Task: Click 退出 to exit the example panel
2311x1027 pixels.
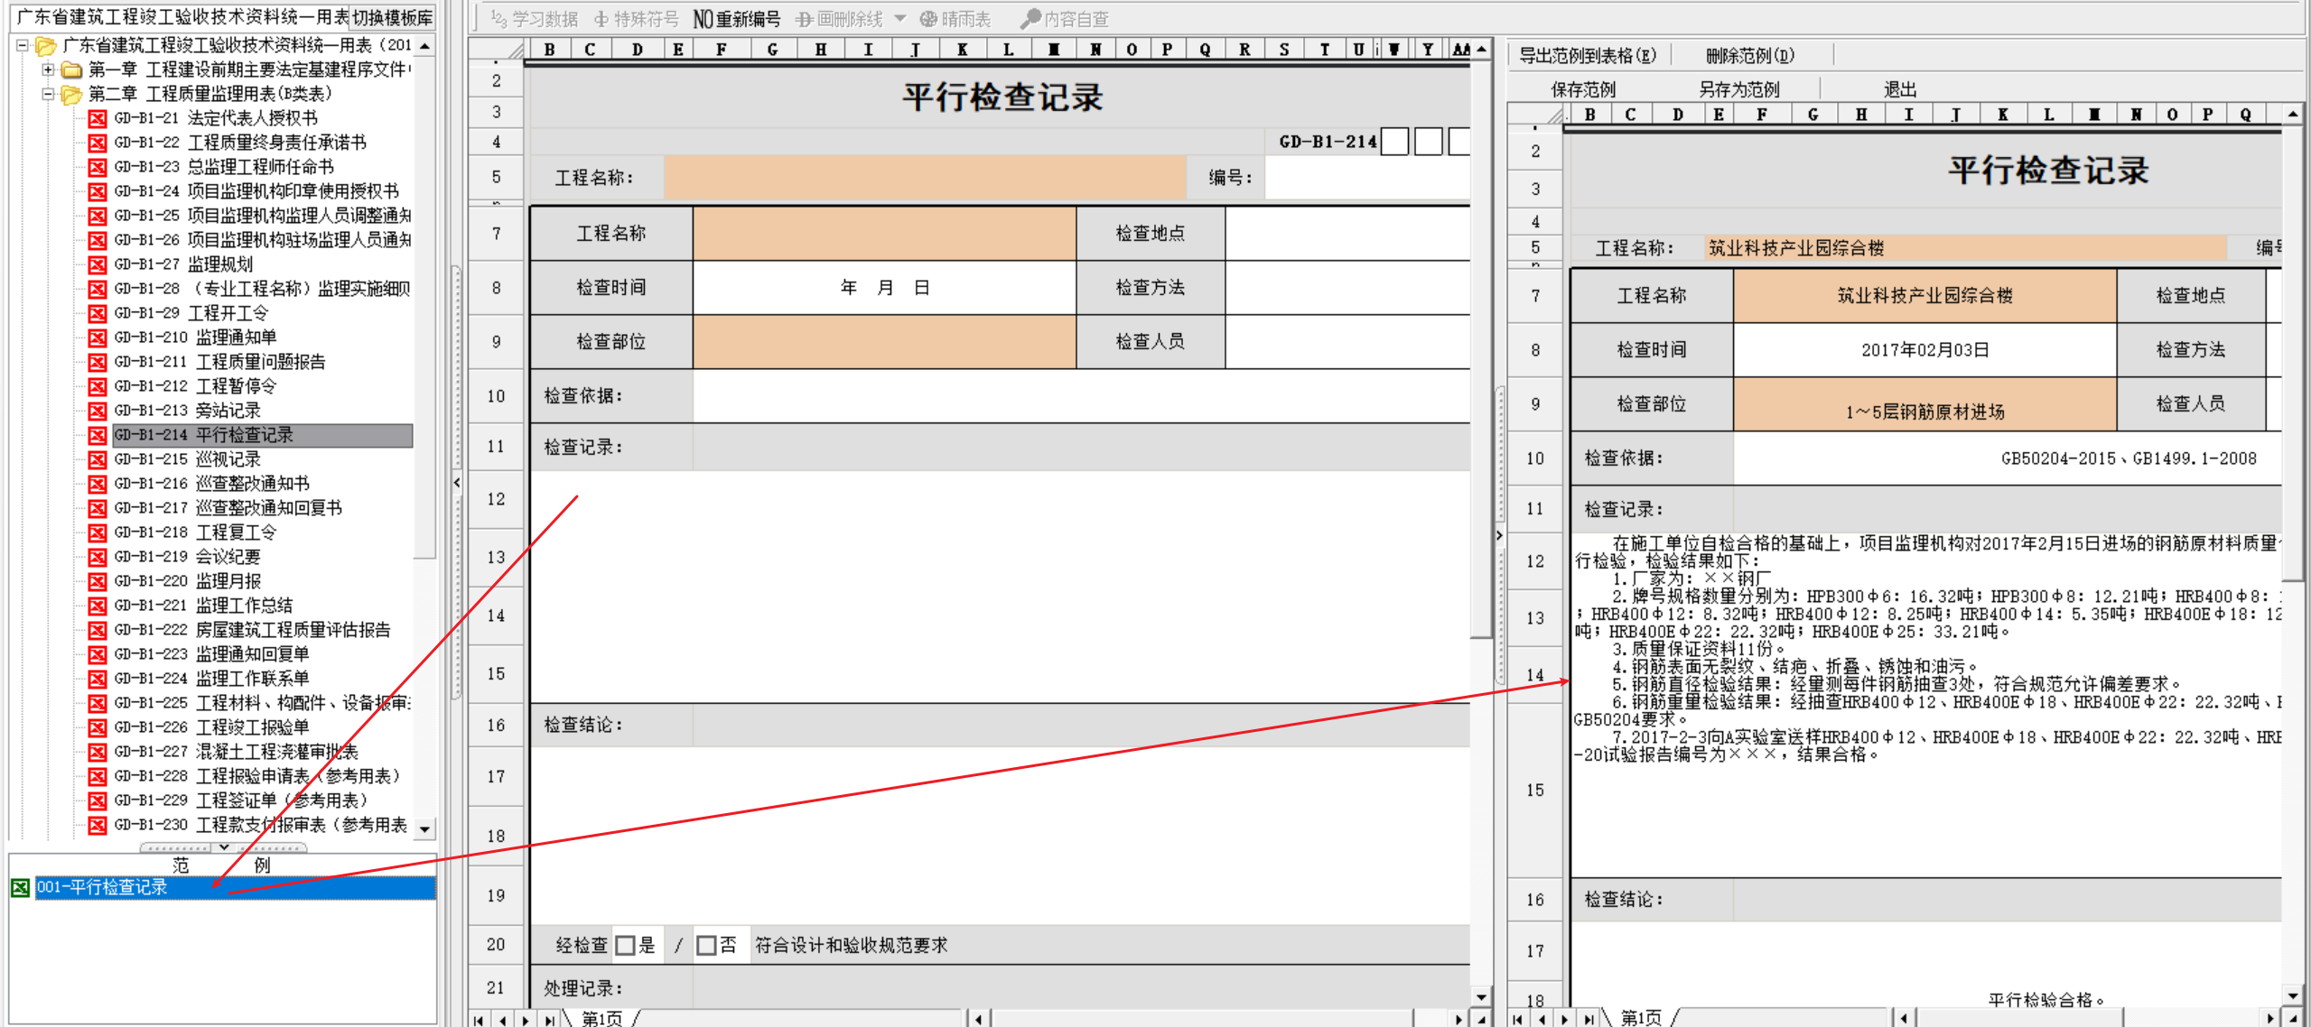Action: pyautogui.click(x=1900, y=89)
